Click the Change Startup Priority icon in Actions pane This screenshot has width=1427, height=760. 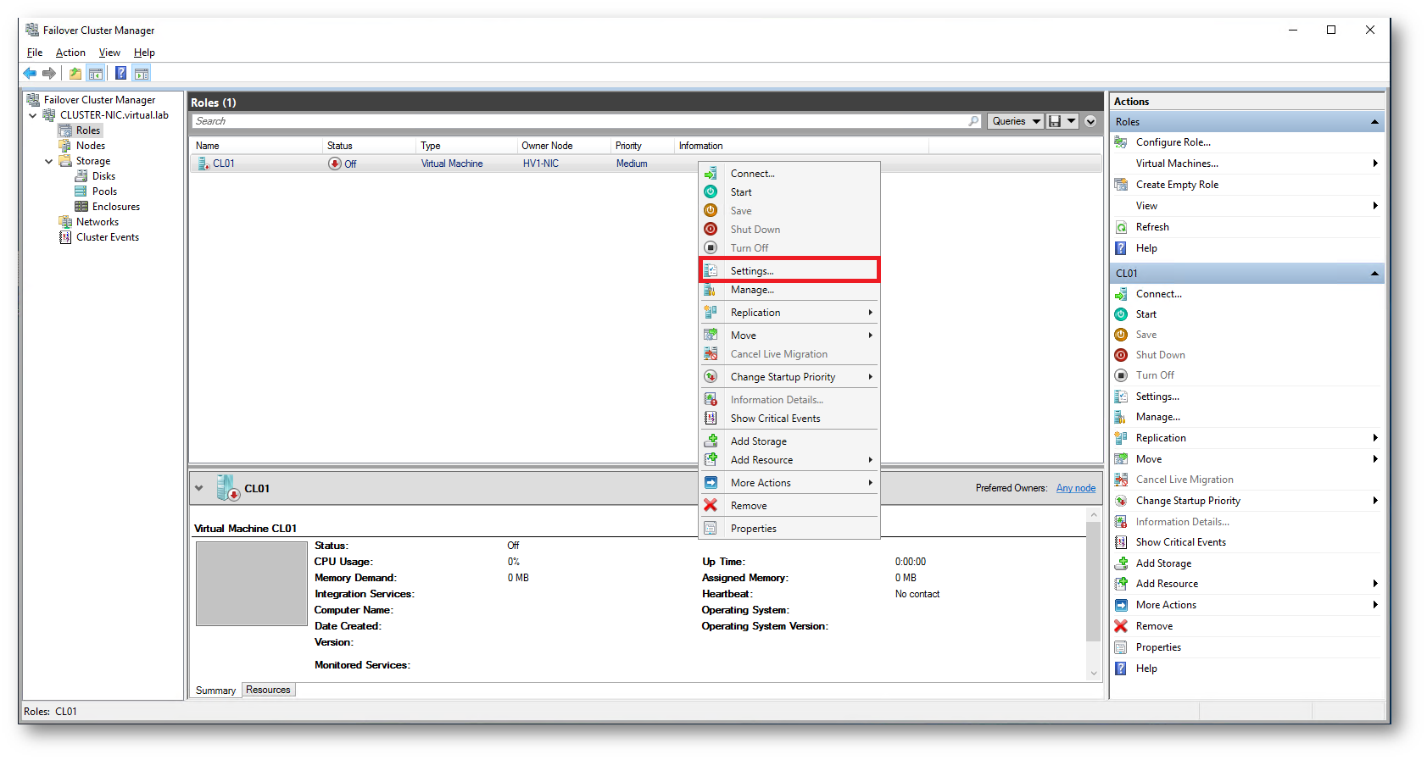tap(1121, 501)
